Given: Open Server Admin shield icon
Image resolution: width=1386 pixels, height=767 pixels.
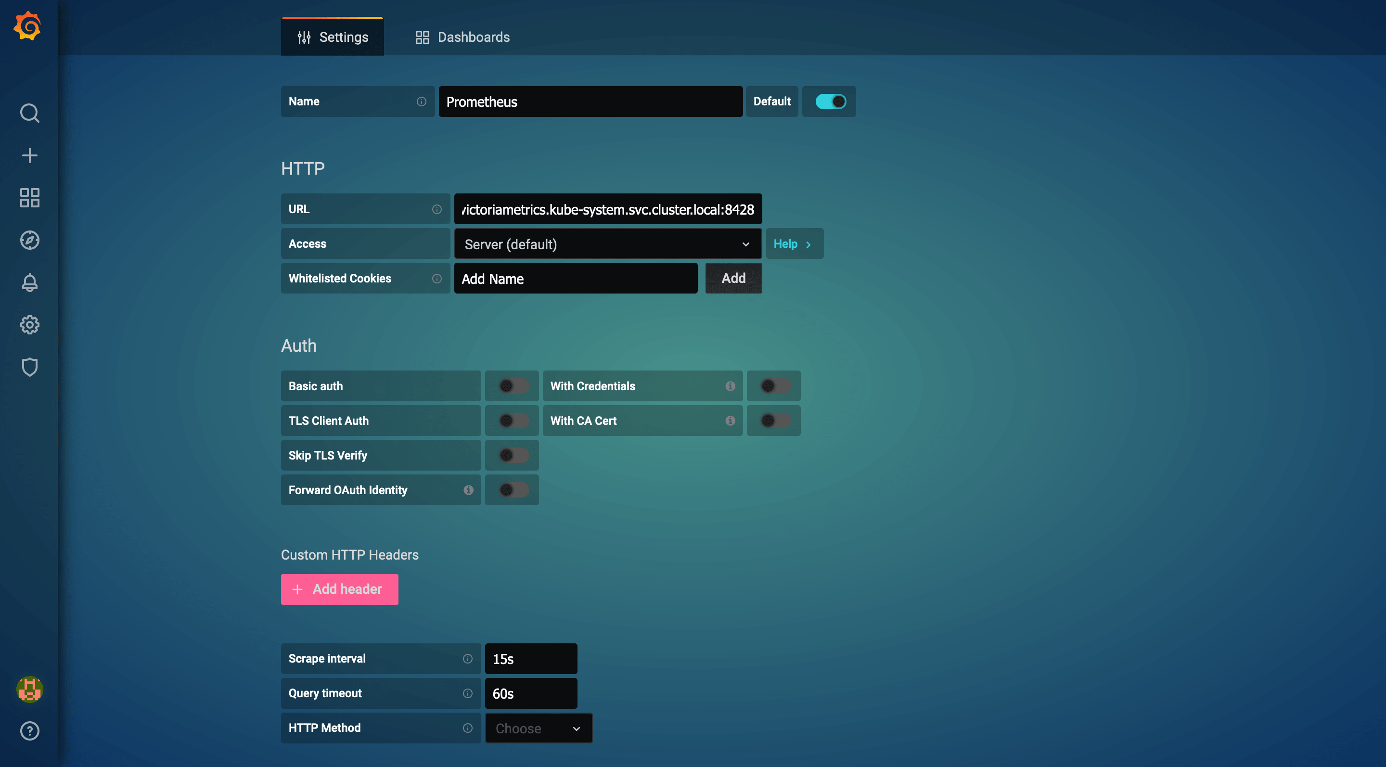Looking at the screenshot, I should click(x=29, y=367).
